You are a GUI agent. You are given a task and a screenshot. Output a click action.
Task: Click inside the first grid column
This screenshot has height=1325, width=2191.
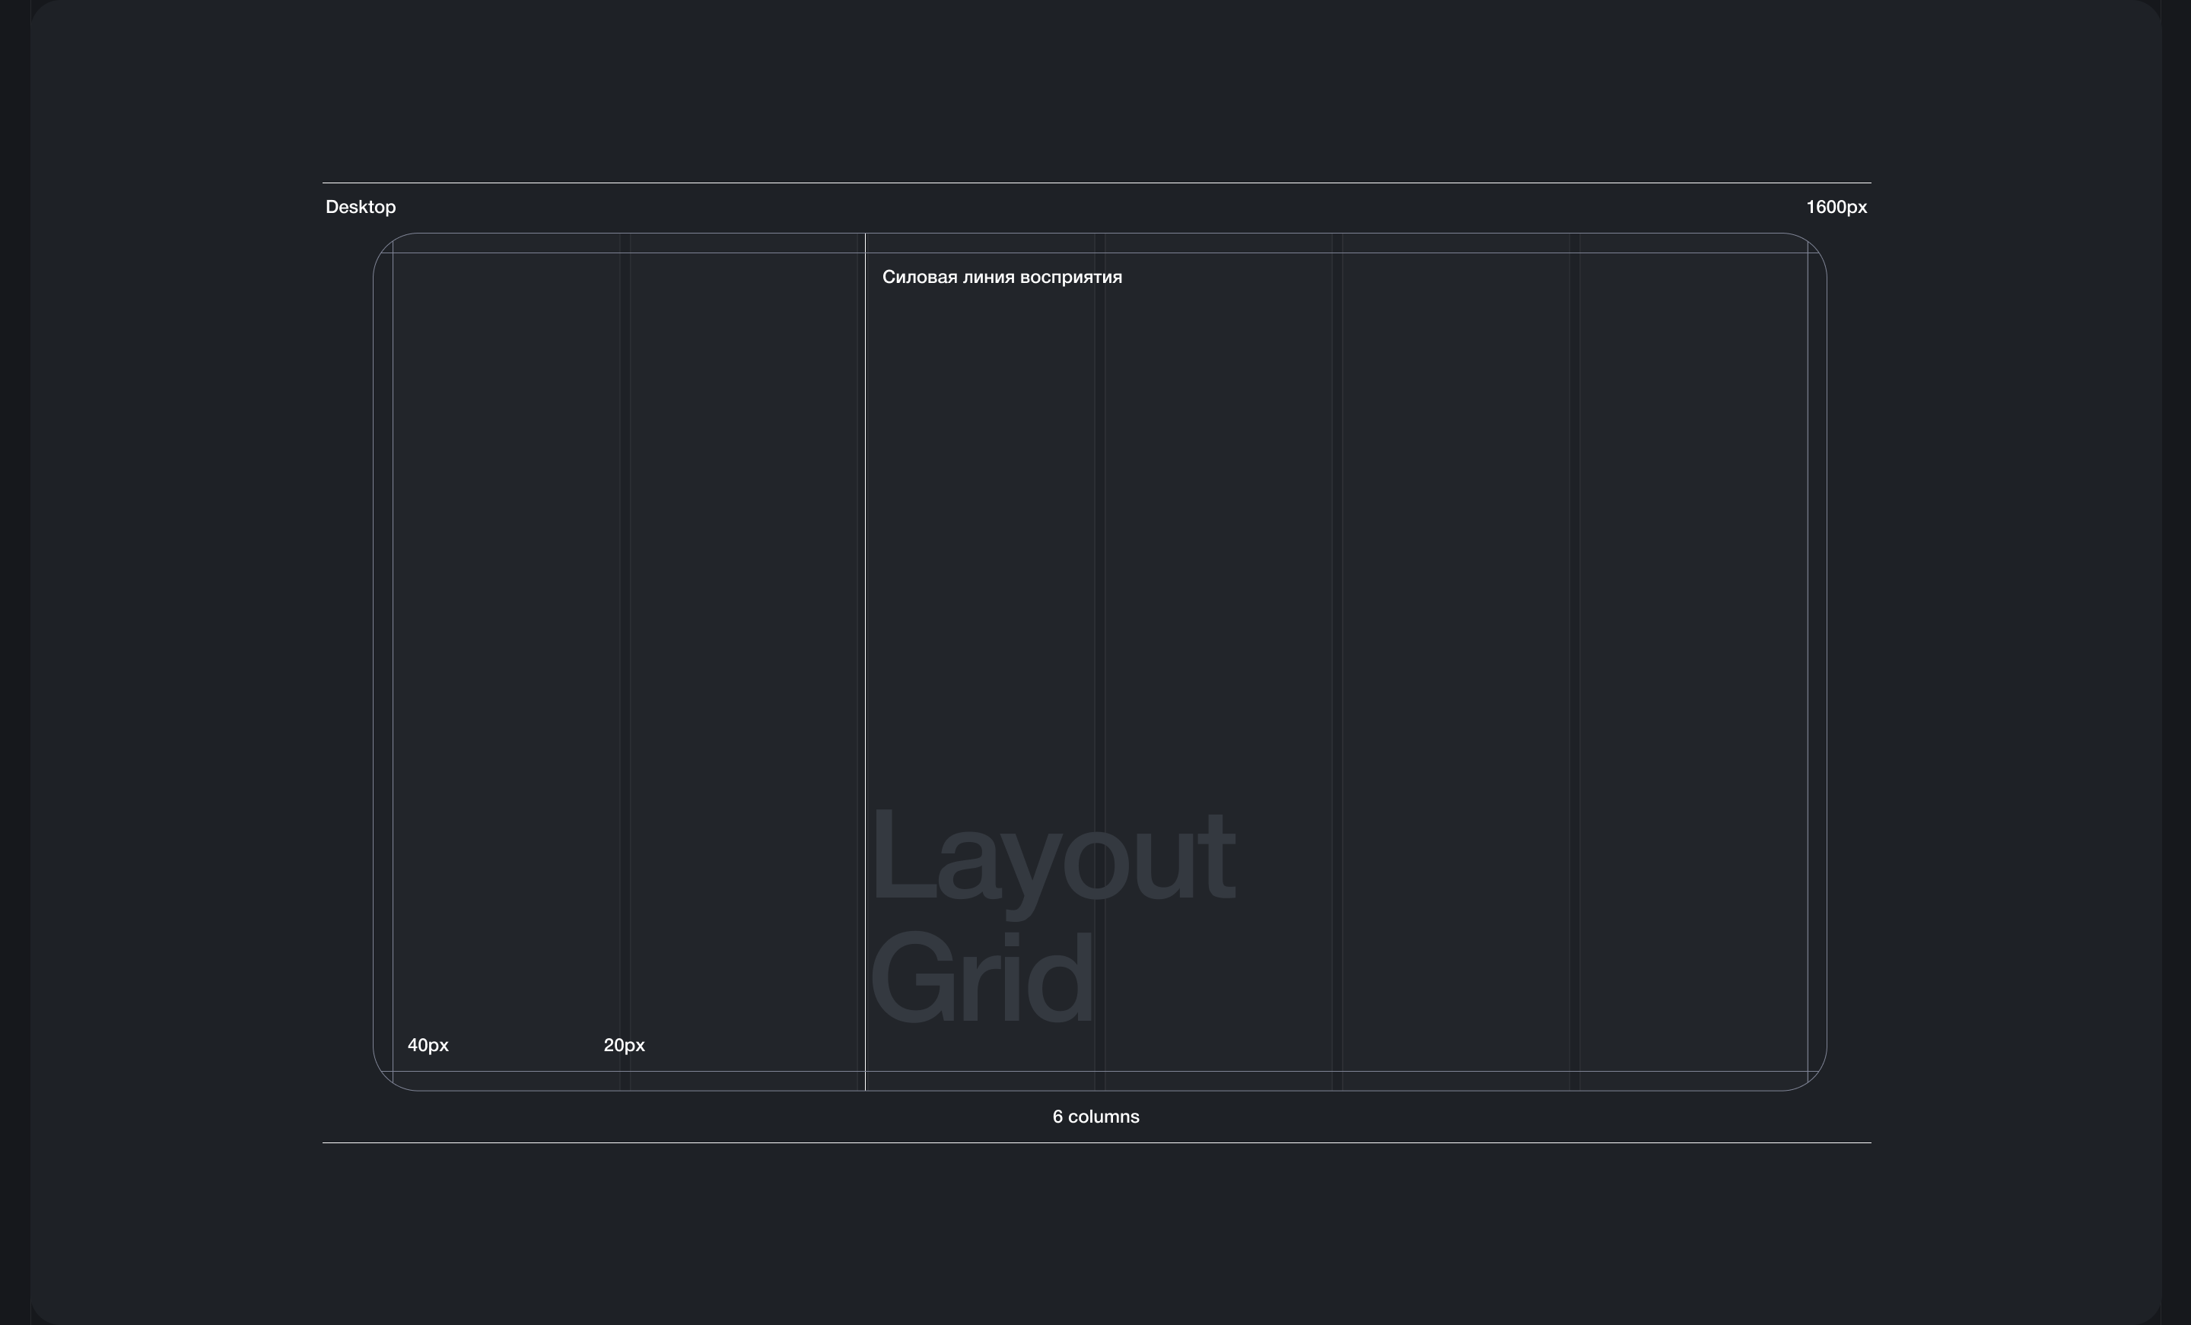coord(506,622)
